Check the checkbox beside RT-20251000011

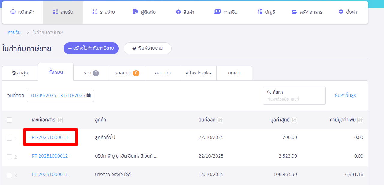(9, 175)
